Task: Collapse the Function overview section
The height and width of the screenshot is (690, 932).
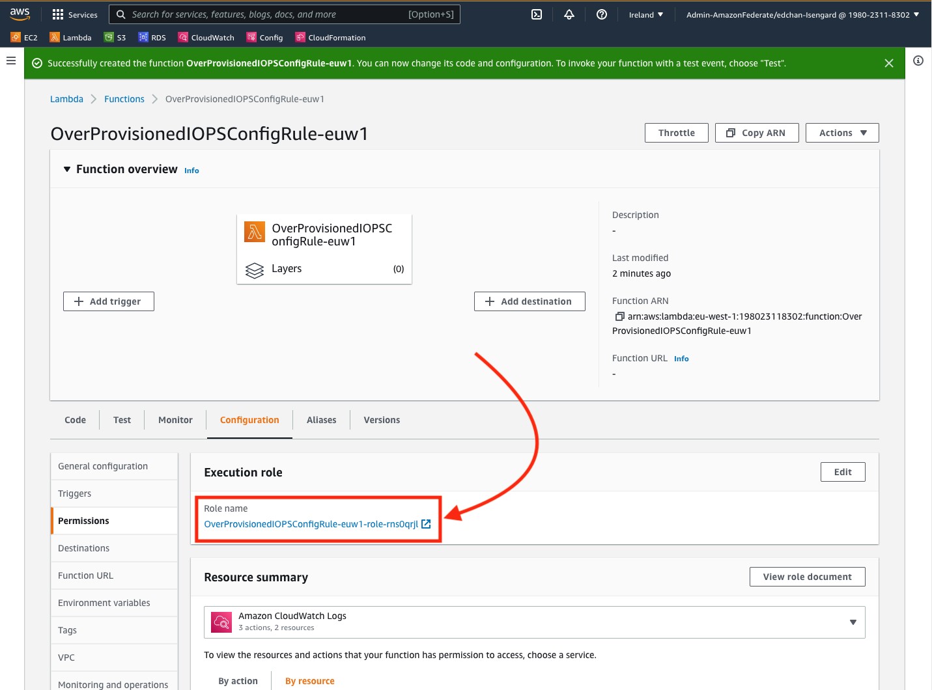Action: 66,169
